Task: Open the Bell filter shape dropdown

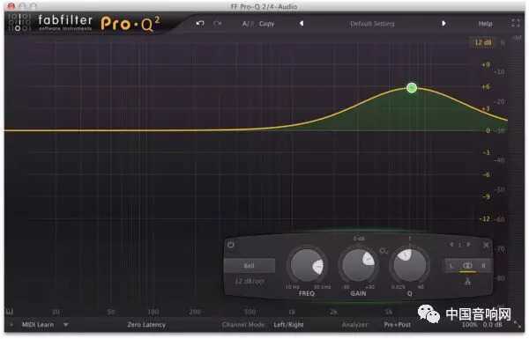Action: (250, 266)
